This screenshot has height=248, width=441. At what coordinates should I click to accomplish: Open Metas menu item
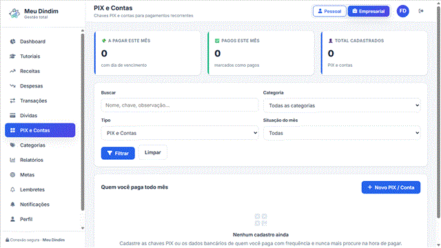40,174
